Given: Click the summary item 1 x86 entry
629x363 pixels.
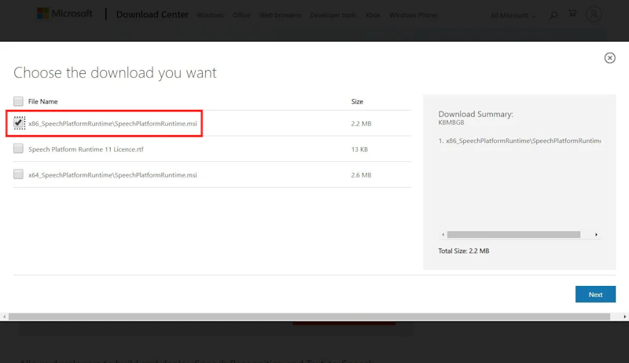Looking at the screenshot, I should coord(520,141).
